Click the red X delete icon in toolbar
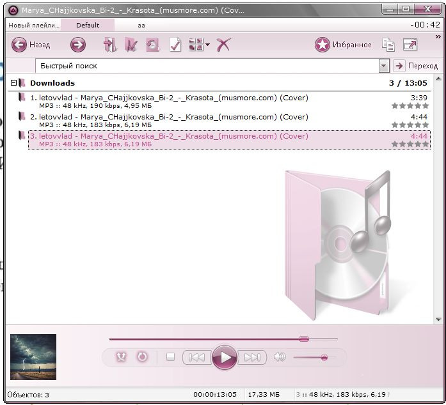446x405 pixels. 223,45
